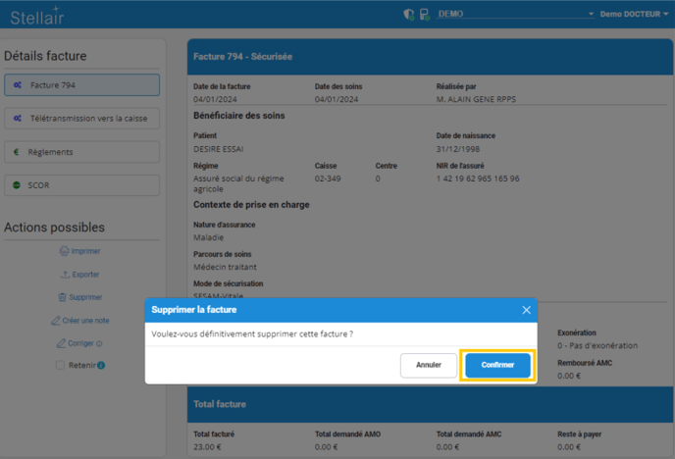Click the Supprimer trash icon
This screenshot has width=675, height=459.
point(63,297)
